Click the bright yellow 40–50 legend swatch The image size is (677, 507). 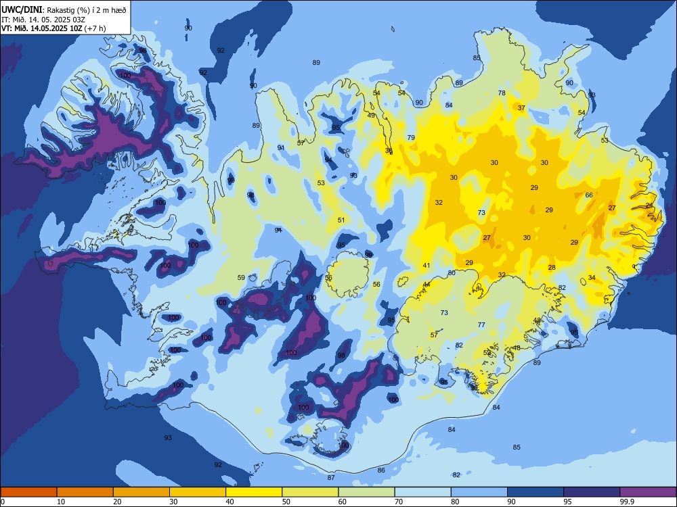254,492
